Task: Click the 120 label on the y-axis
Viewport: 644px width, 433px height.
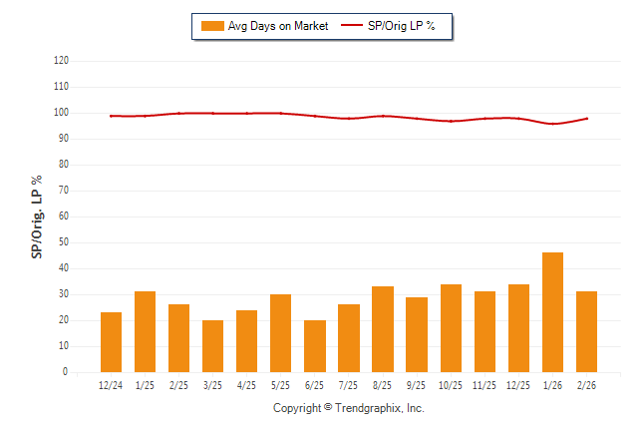Action: click(61, 61)
